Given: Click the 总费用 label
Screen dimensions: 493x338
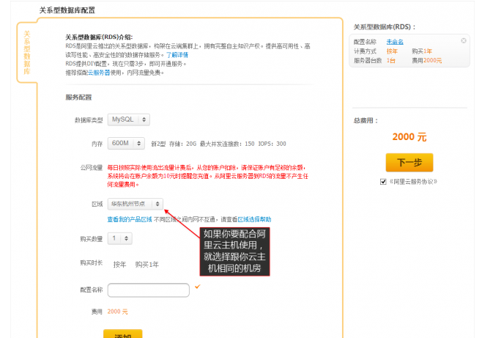Looking at the screenshot, I should click(366, 120).
